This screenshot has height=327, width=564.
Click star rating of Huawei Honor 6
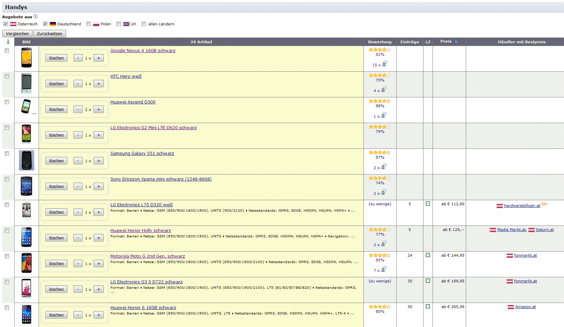pos(380,307)
